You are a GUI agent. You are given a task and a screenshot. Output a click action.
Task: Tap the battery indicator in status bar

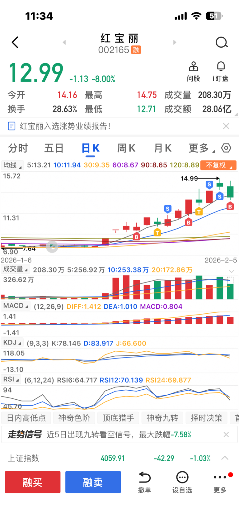coord(214,16)
